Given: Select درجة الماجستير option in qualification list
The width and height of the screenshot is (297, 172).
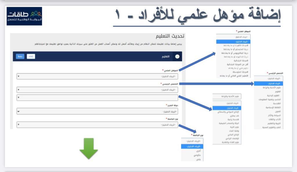Looking at the screenshot, I should click(x=233, y=49).
